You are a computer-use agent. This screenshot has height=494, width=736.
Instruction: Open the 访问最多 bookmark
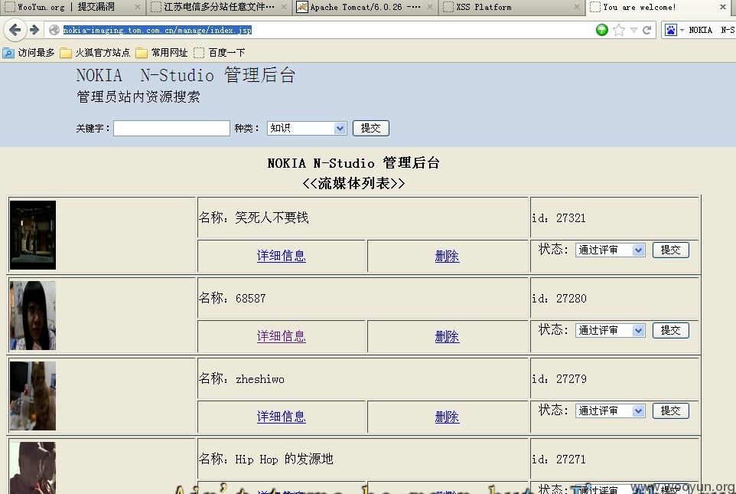tap(28, 53)
